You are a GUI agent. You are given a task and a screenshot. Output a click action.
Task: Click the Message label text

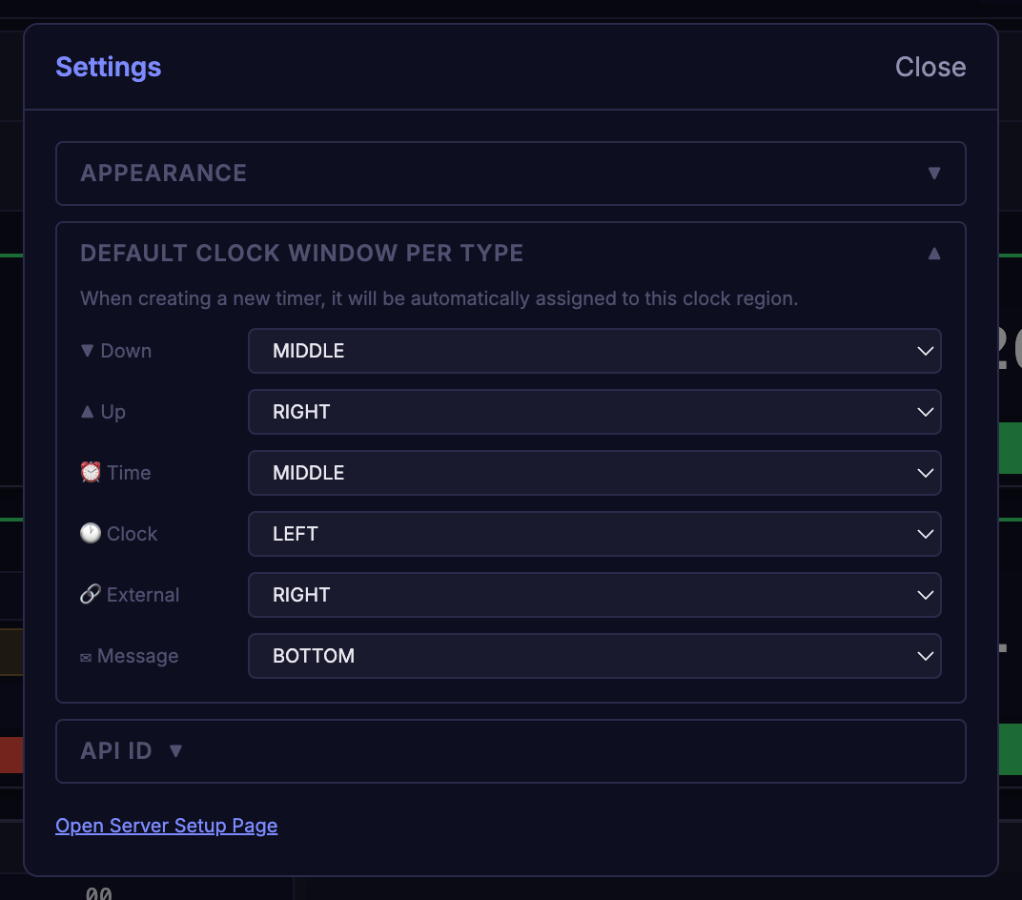click(137, 656)
